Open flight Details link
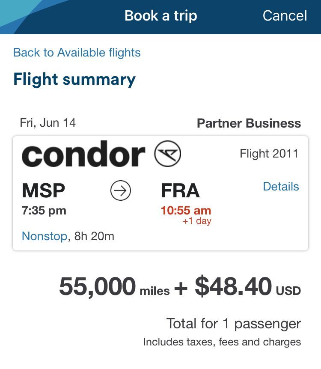The width and height of the screenshot is (321, 369). [281, 186]
